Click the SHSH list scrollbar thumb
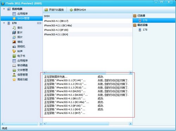The height and width of the screenshot is (131, 176). [76, 73]
